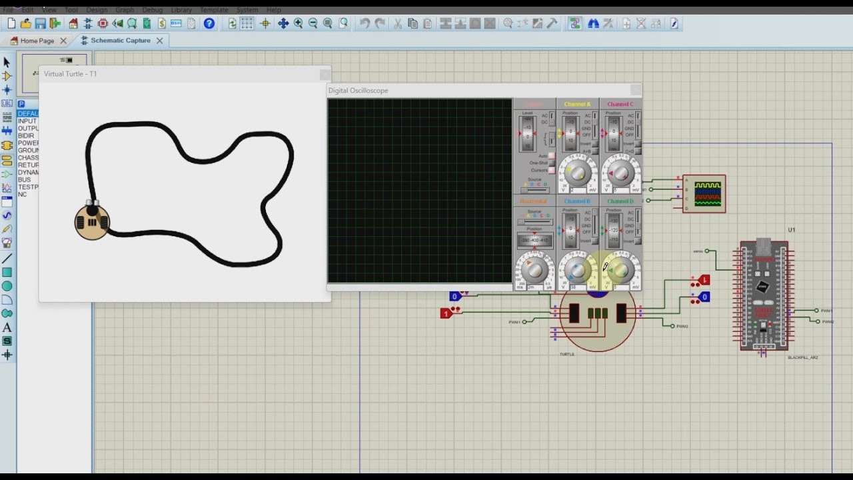Select the Wire Label Mode tool
Image resolution: width=853 pixels, height=480 pixels.
coord(7,103)
